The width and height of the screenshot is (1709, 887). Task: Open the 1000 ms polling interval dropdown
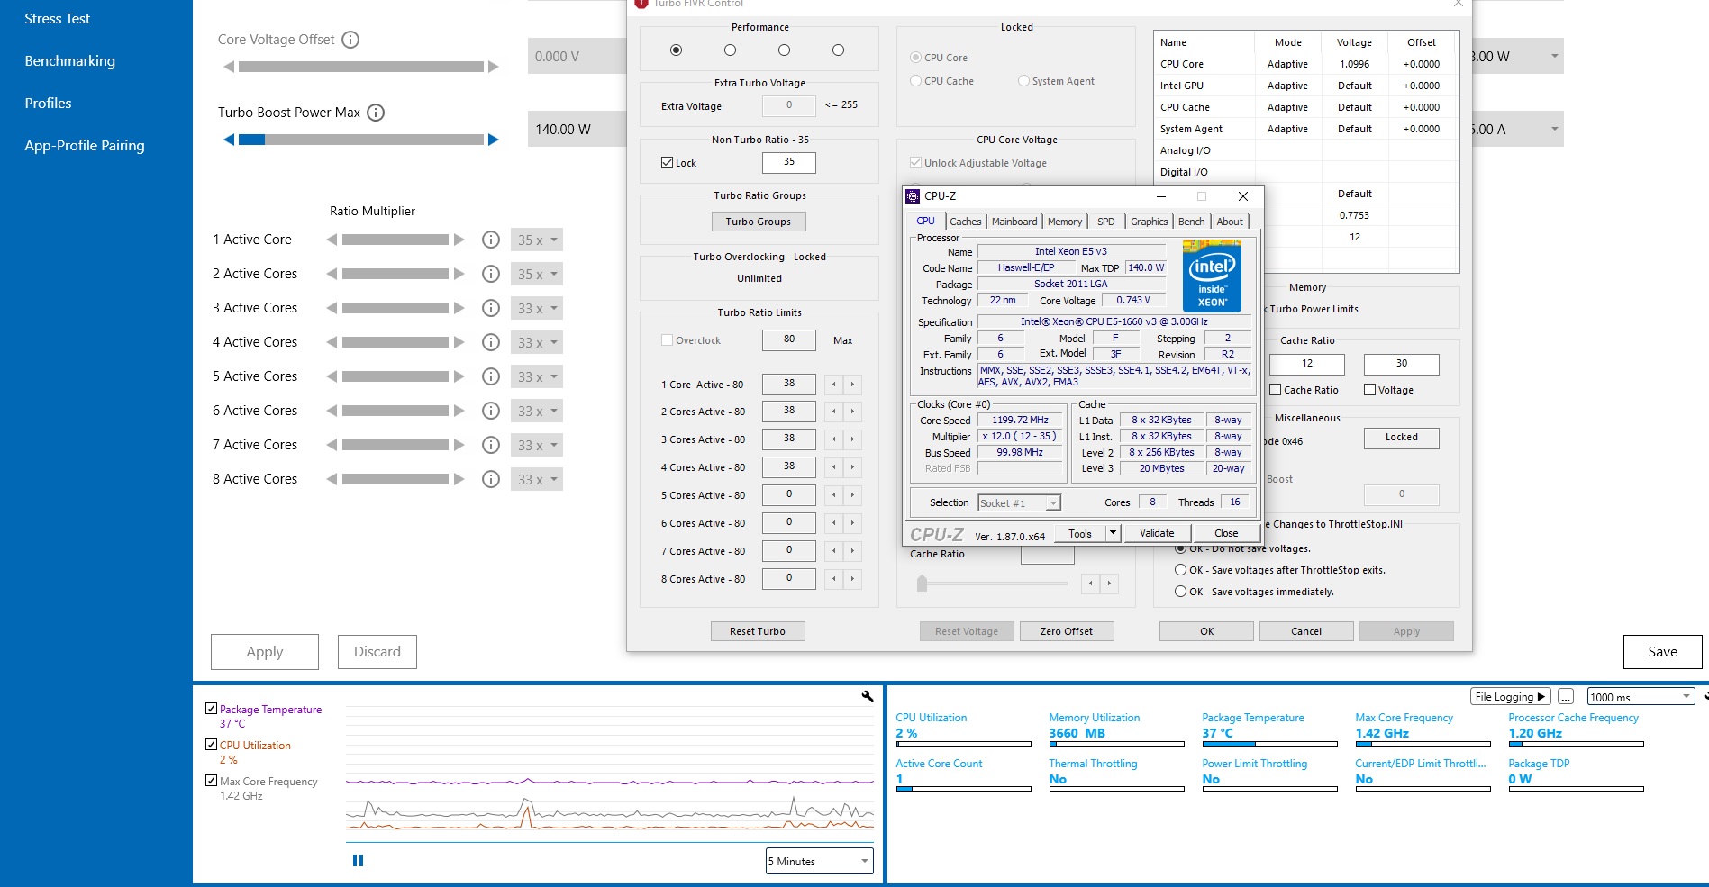click(x=1641, y=697)
